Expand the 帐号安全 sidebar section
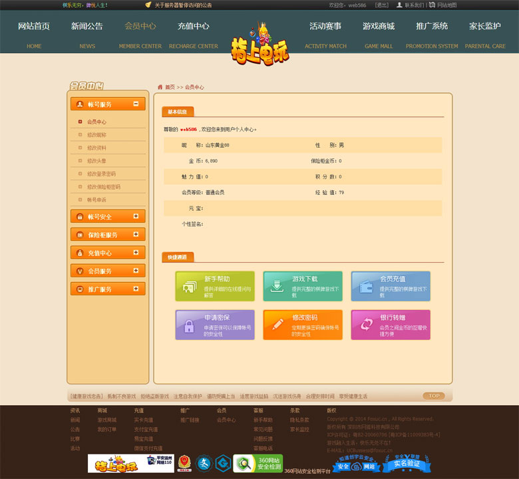This screenshot has width=519, height=479. coord(136,216)
